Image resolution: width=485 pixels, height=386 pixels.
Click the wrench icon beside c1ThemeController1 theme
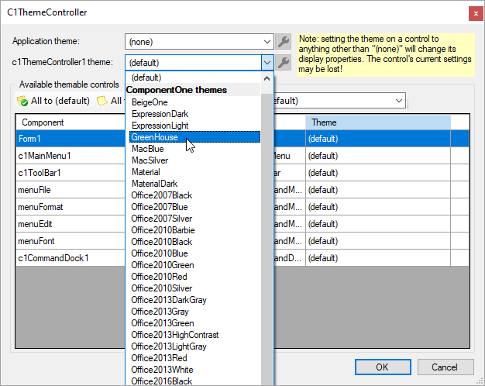(284, 63)
